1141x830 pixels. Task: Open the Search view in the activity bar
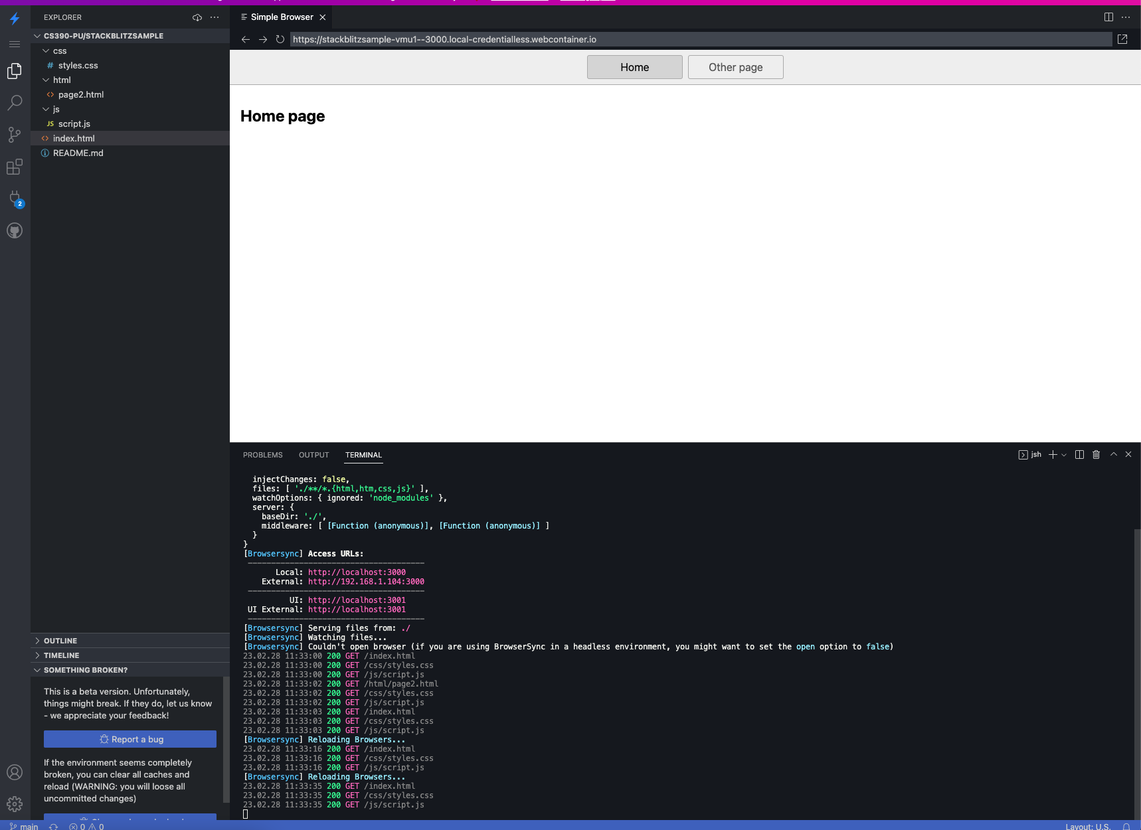pos(15,102)
